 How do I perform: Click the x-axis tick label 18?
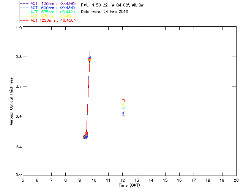point(208,180)
